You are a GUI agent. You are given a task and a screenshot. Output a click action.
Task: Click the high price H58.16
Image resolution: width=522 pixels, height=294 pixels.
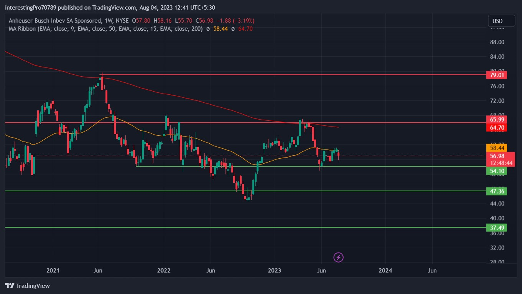pos(163,21)
